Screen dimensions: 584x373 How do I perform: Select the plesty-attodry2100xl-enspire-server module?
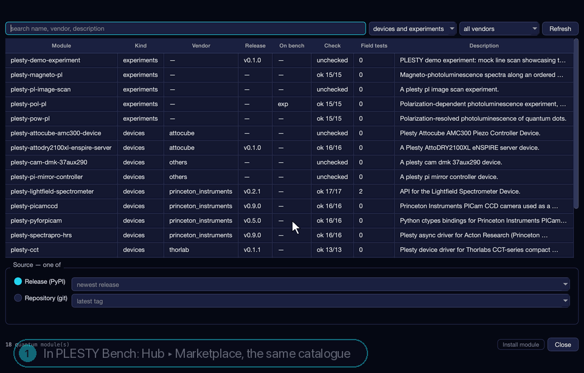pyautogui.click(x=61, y=148)
